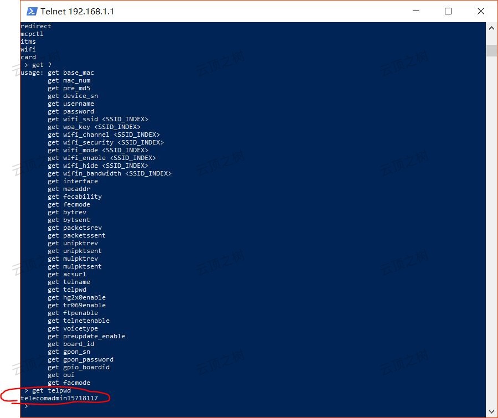Click the vertical scrollbar thumb
The width and height of the screenshot is (498, 418).
pyautogui.click(x=491, y=50)
